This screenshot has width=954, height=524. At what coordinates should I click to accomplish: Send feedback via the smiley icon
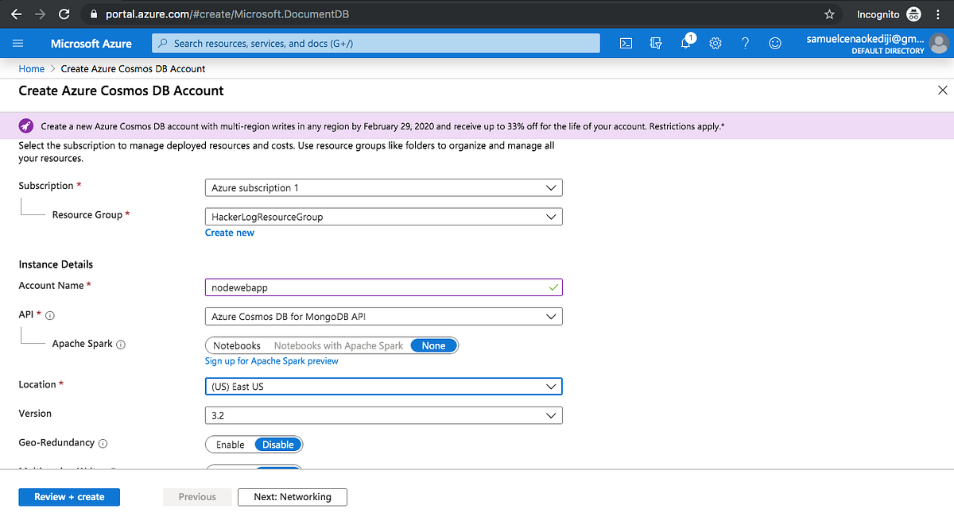[775, 43]
